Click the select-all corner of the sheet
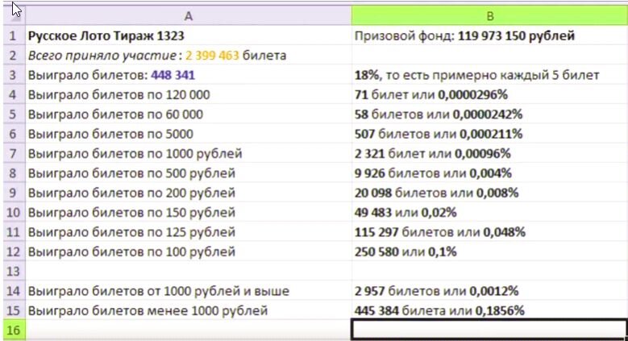This screenshot has width=628, height=341. [x=14, y=15]
